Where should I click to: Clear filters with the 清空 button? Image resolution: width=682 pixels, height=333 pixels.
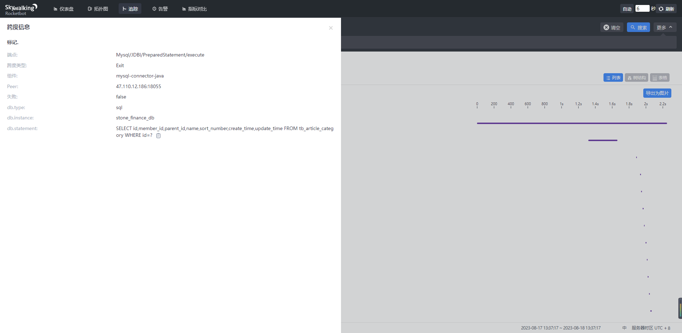coord(612,27)
